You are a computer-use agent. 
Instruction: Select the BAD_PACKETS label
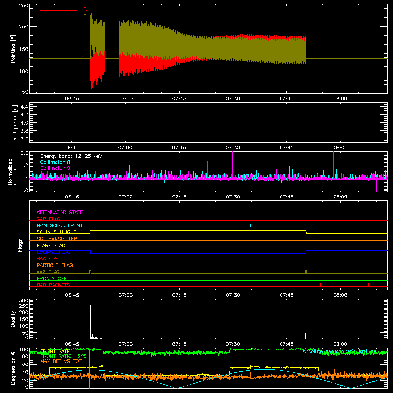point(54,285)
